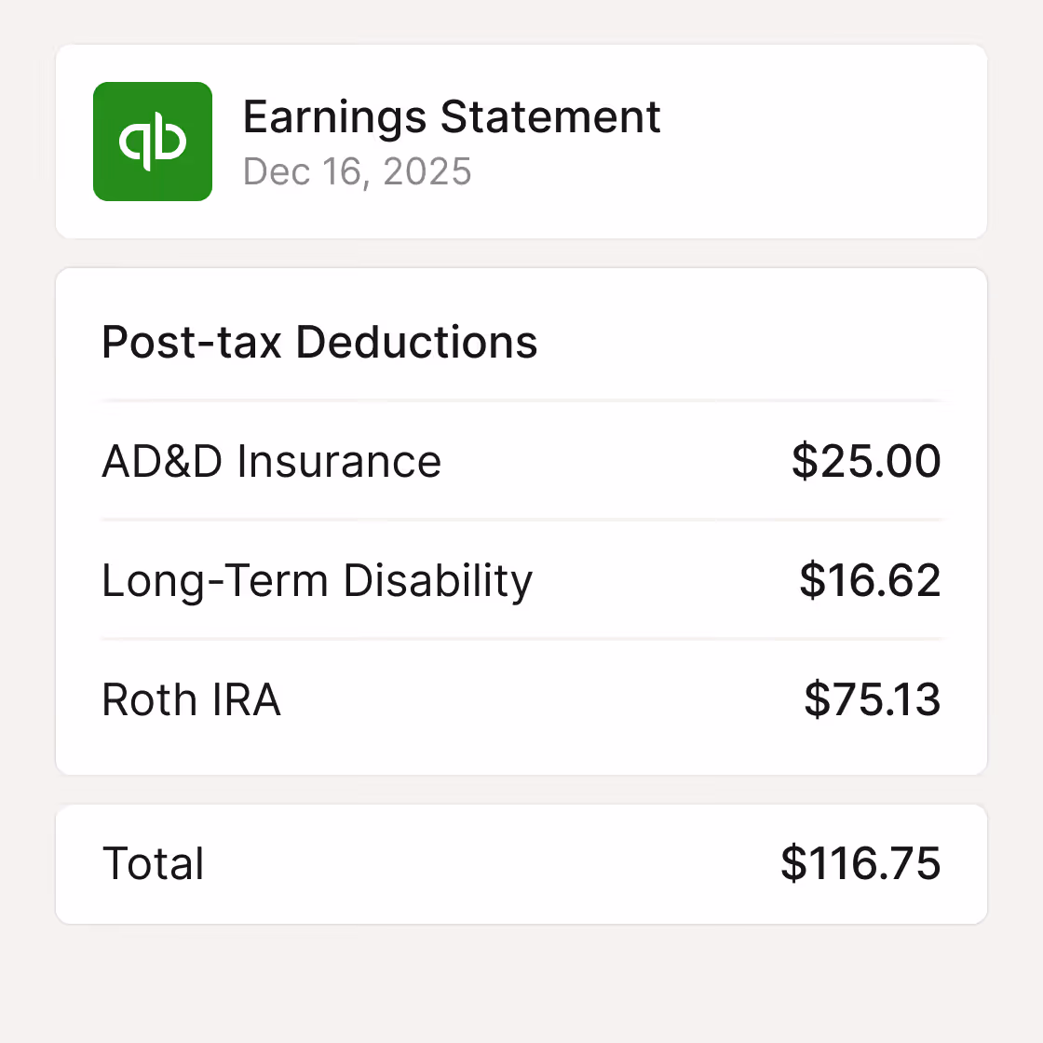Click the $16.62 Long-Term Disability amount

click(x=872, y=580)
